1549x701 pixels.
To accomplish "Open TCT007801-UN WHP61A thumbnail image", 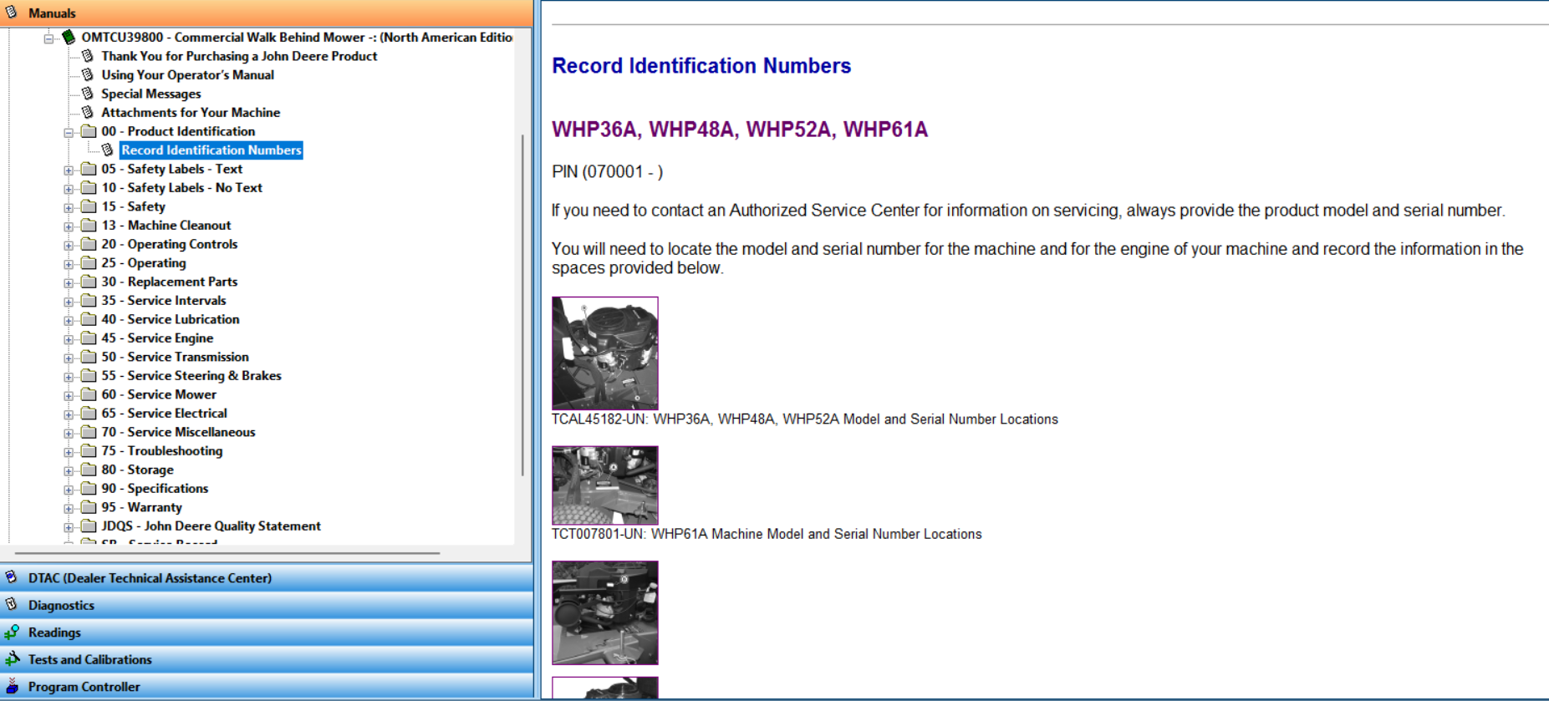I will tap(605, 485).
